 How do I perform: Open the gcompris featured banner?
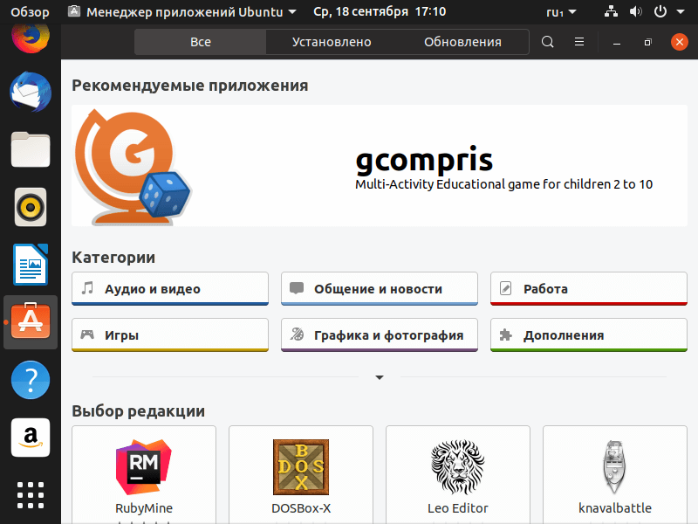click(x=380, y=166)
